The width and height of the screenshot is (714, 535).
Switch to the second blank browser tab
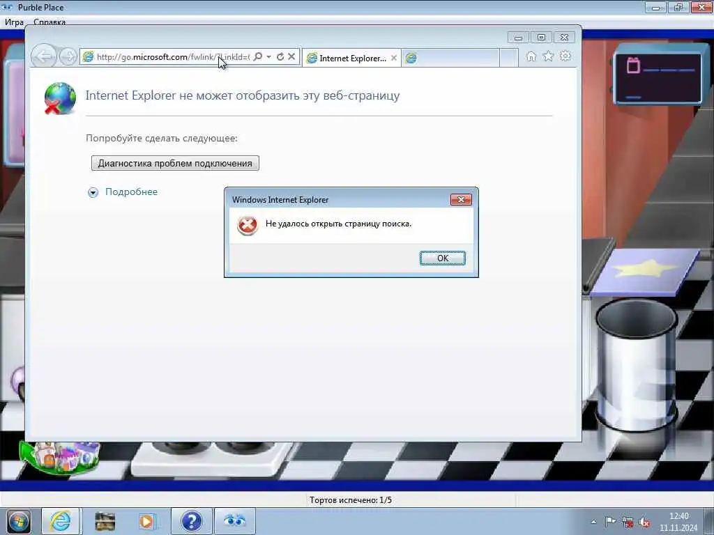click(x=450, y=59)
